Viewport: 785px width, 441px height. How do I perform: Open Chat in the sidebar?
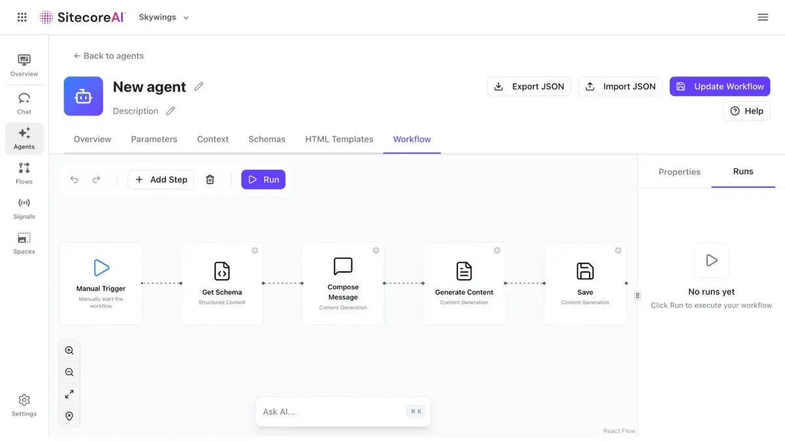coord(24,104)
